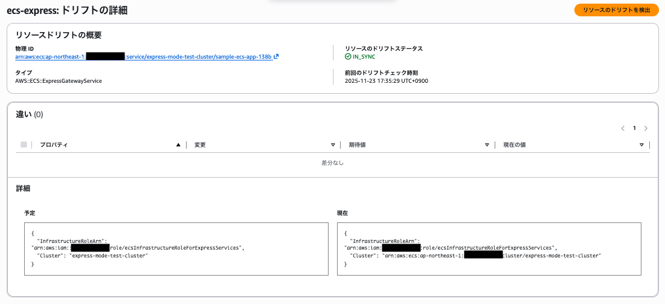665x304 pixels.
Task: Toggle the select-all checkbox in differences table
Action: (x=24, y=145)
